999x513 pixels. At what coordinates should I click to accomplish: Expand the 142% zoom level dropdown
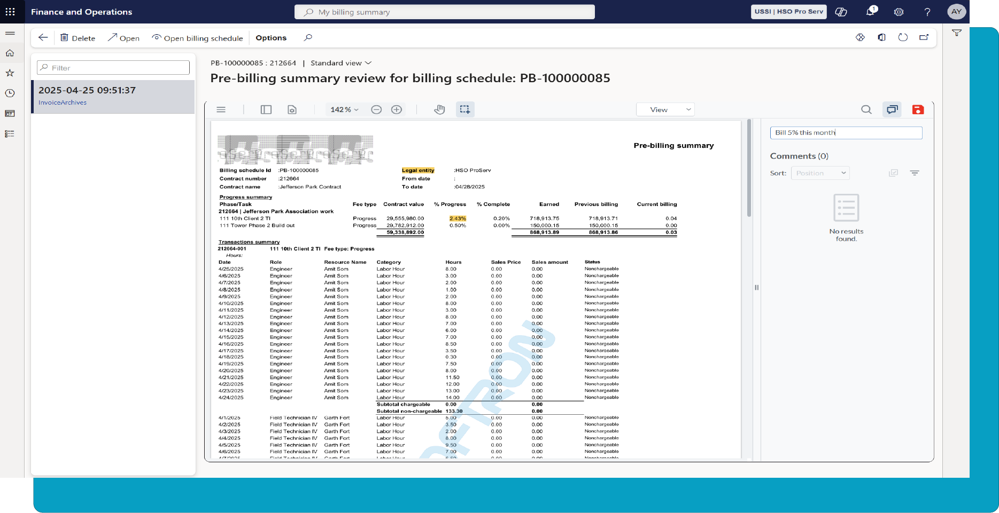coord(344,109)
